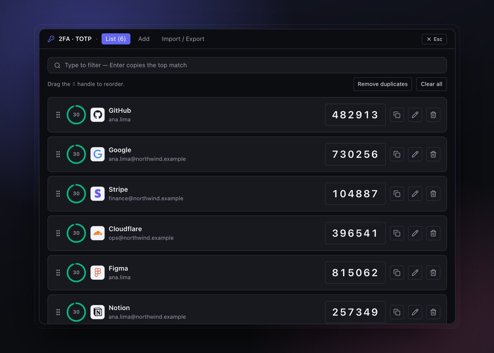494x353 pixels.
Task: Click the Stripe code 104887
Action: click(356, 194)
